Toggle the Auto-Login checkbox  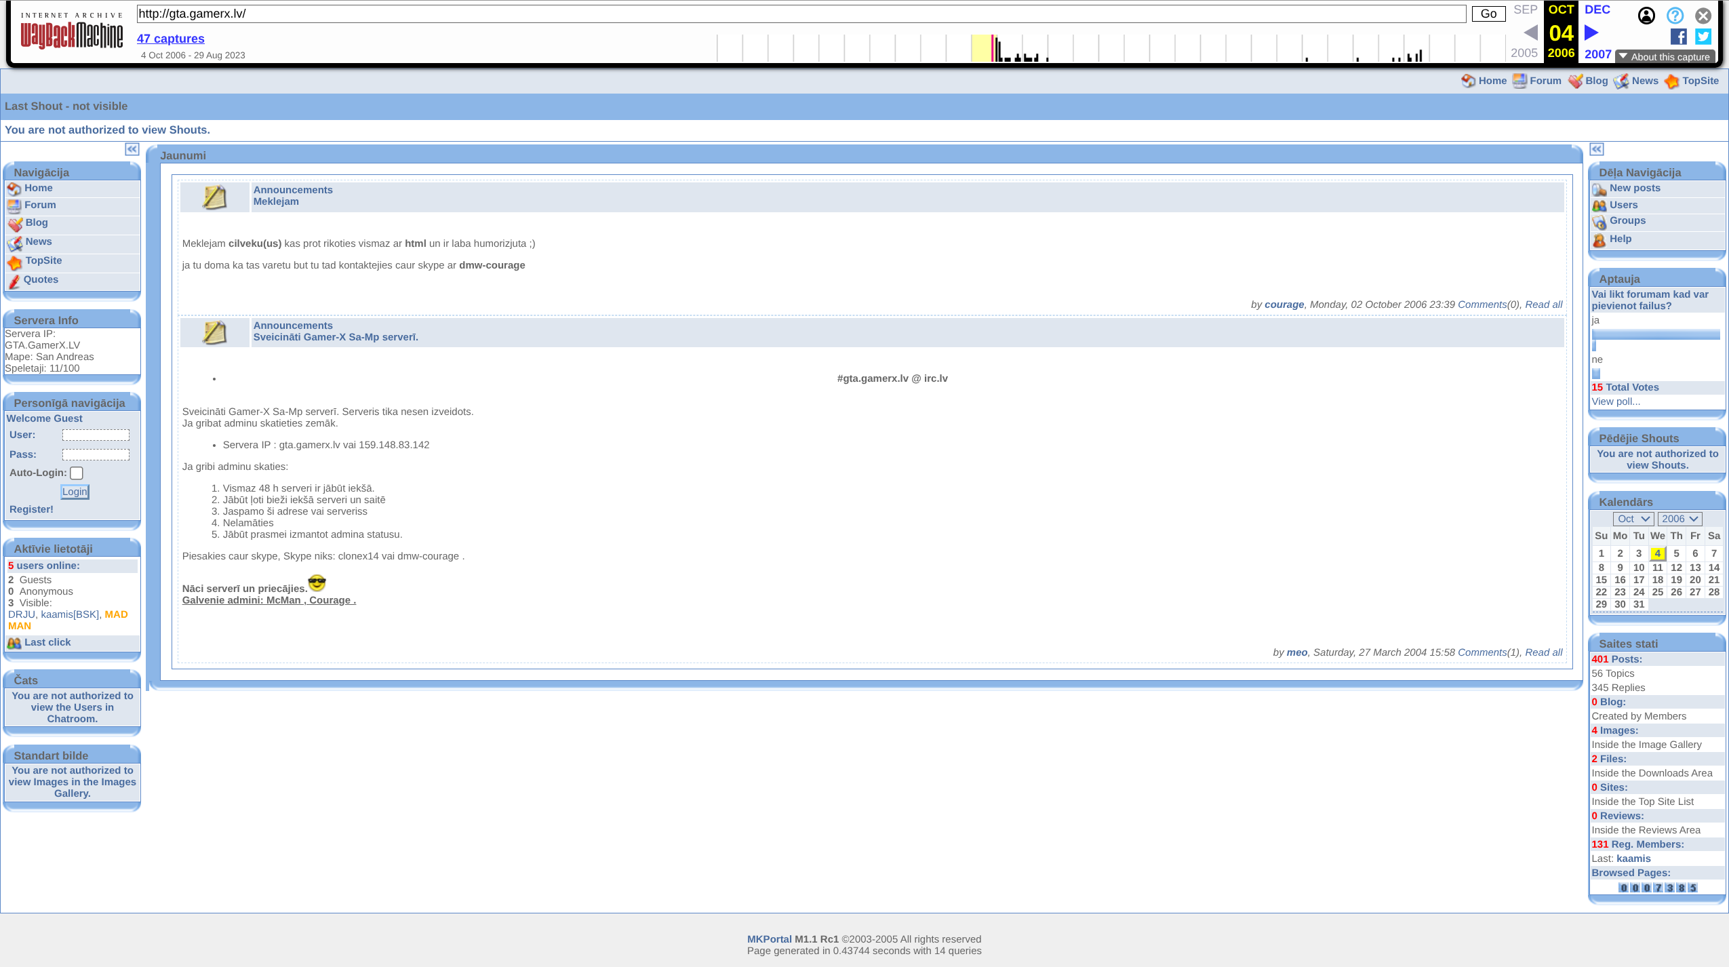[77, 473]
